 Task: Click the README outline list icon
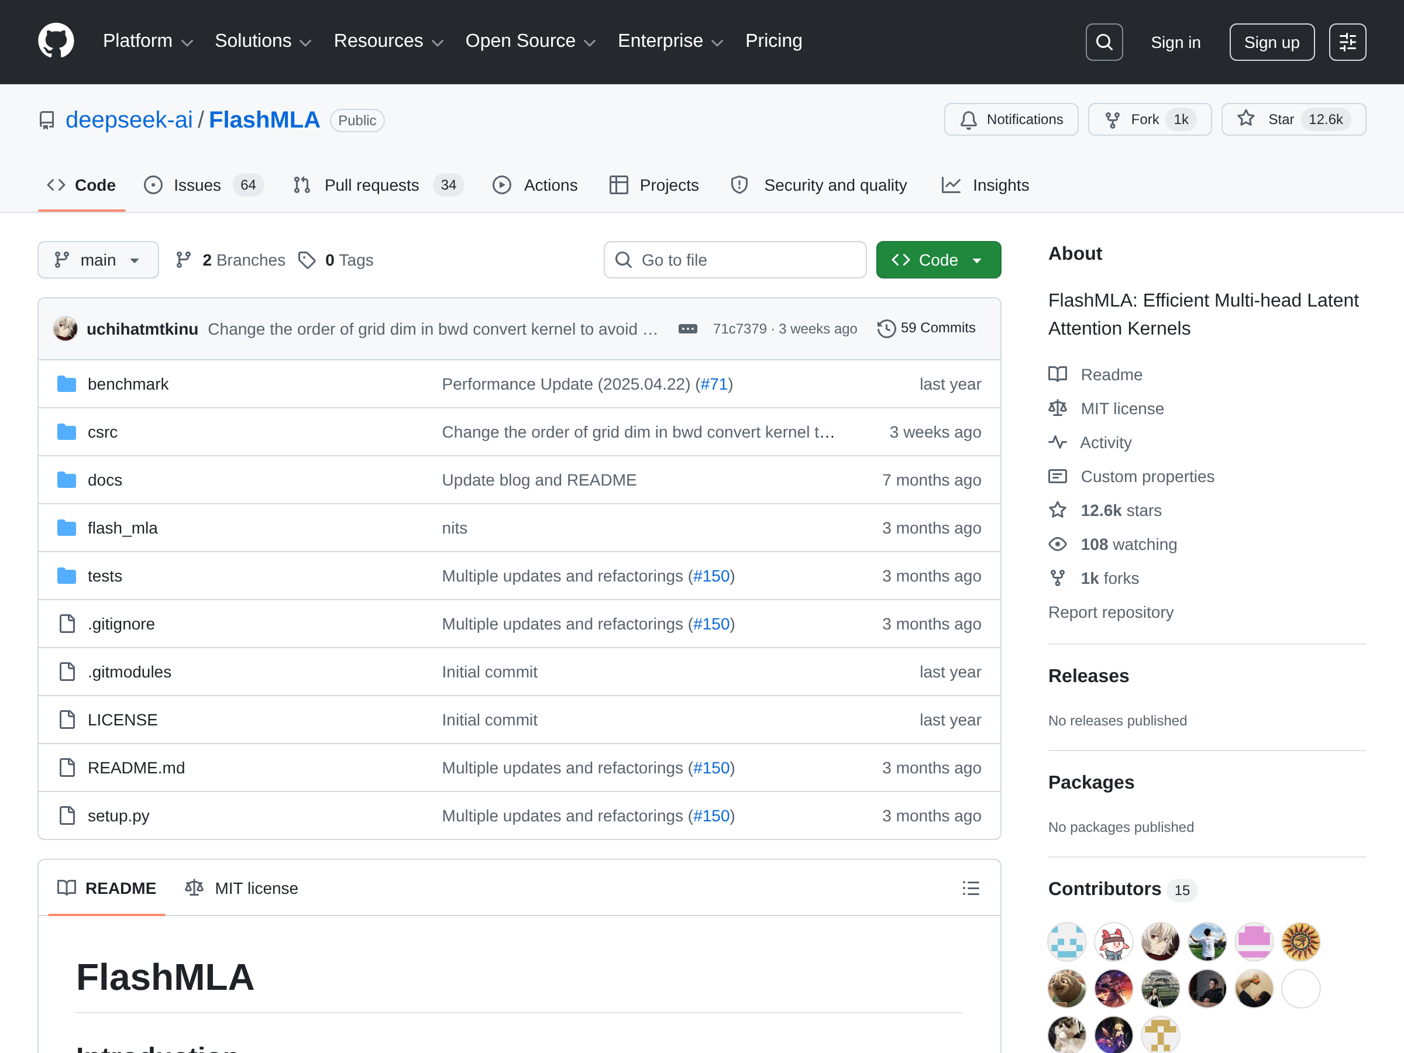(x=970, y=888)
